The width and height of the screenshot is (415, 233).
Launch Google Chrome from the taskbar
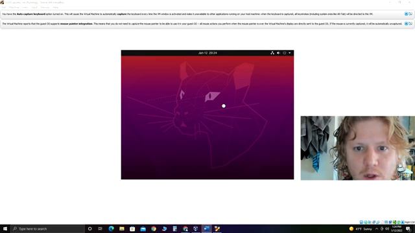pyautogui.click(x=154, y=228)
